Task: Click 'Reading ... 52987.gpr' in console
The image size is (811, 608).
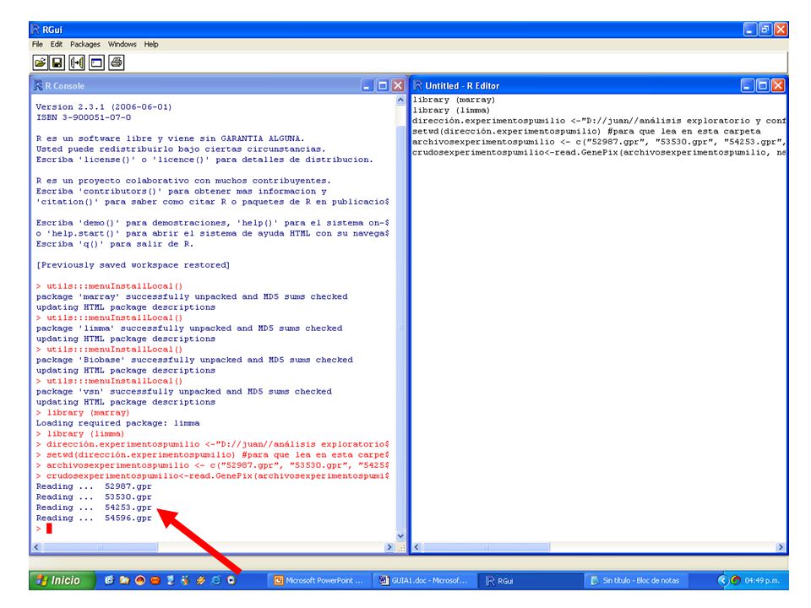Action: click(x=94, y=486)
